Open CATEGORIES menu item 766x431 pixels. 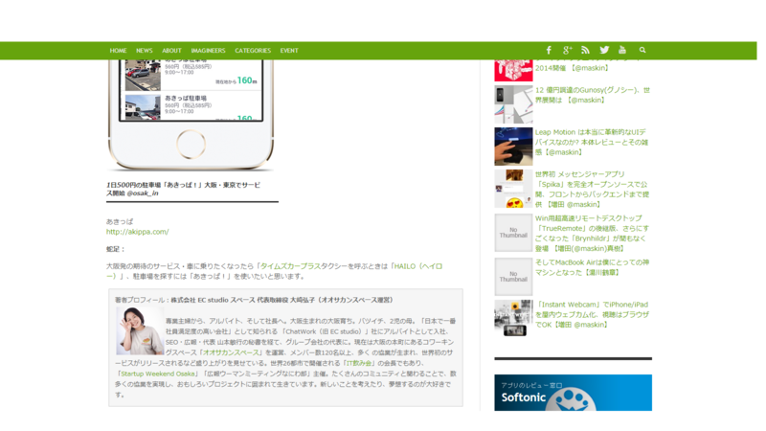(253, 51)
